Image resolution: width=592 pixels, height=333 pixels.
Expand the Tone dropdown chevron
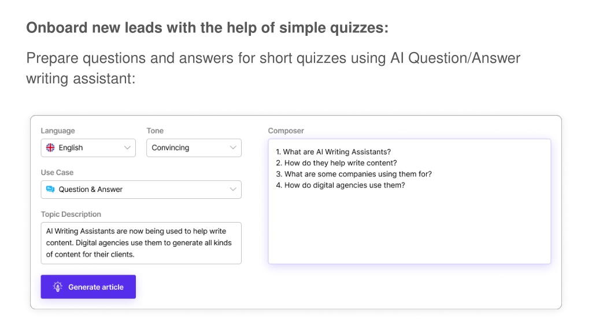pos(233,147)
